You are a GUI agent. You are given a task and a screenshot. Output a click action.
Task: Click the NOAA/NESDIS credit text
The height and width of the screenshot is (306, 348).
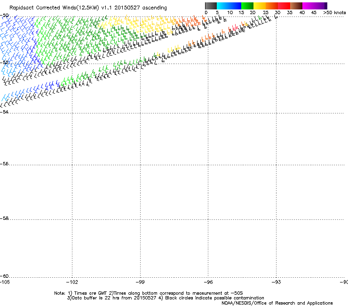(x=277, y=303)
